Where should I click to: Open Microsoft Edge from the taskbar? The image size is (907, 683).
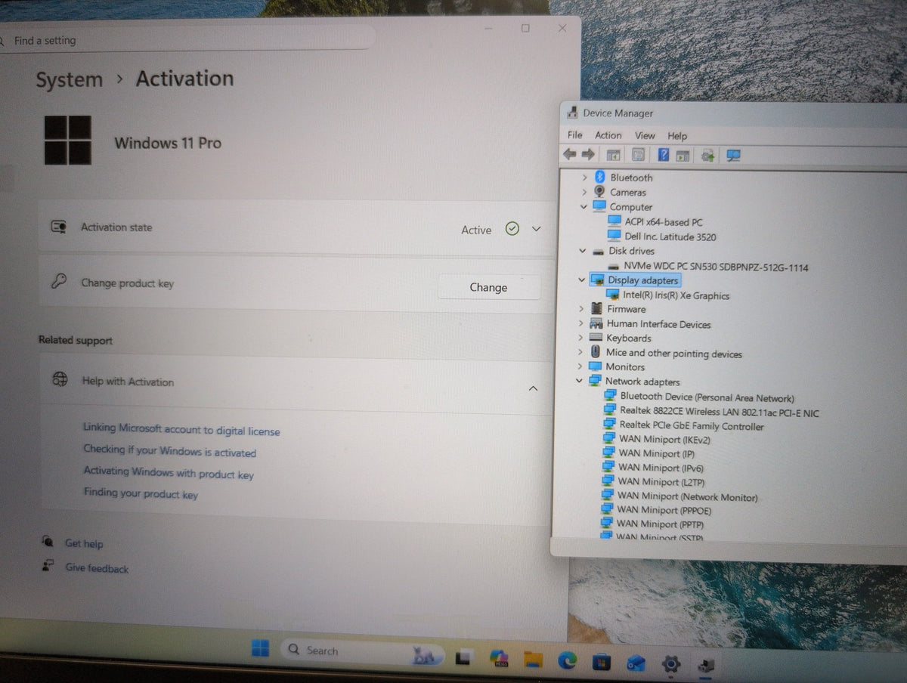pos(567,660)
